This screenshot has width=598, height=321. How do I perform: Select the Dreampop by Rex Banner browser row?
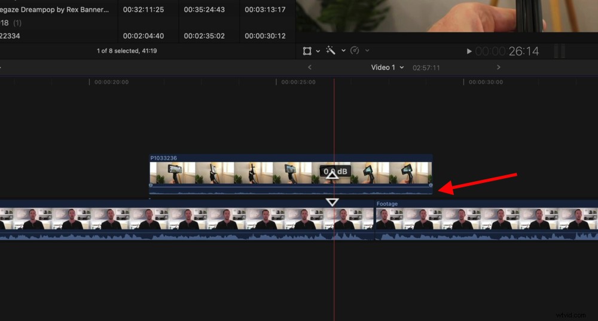coord(148,10)
